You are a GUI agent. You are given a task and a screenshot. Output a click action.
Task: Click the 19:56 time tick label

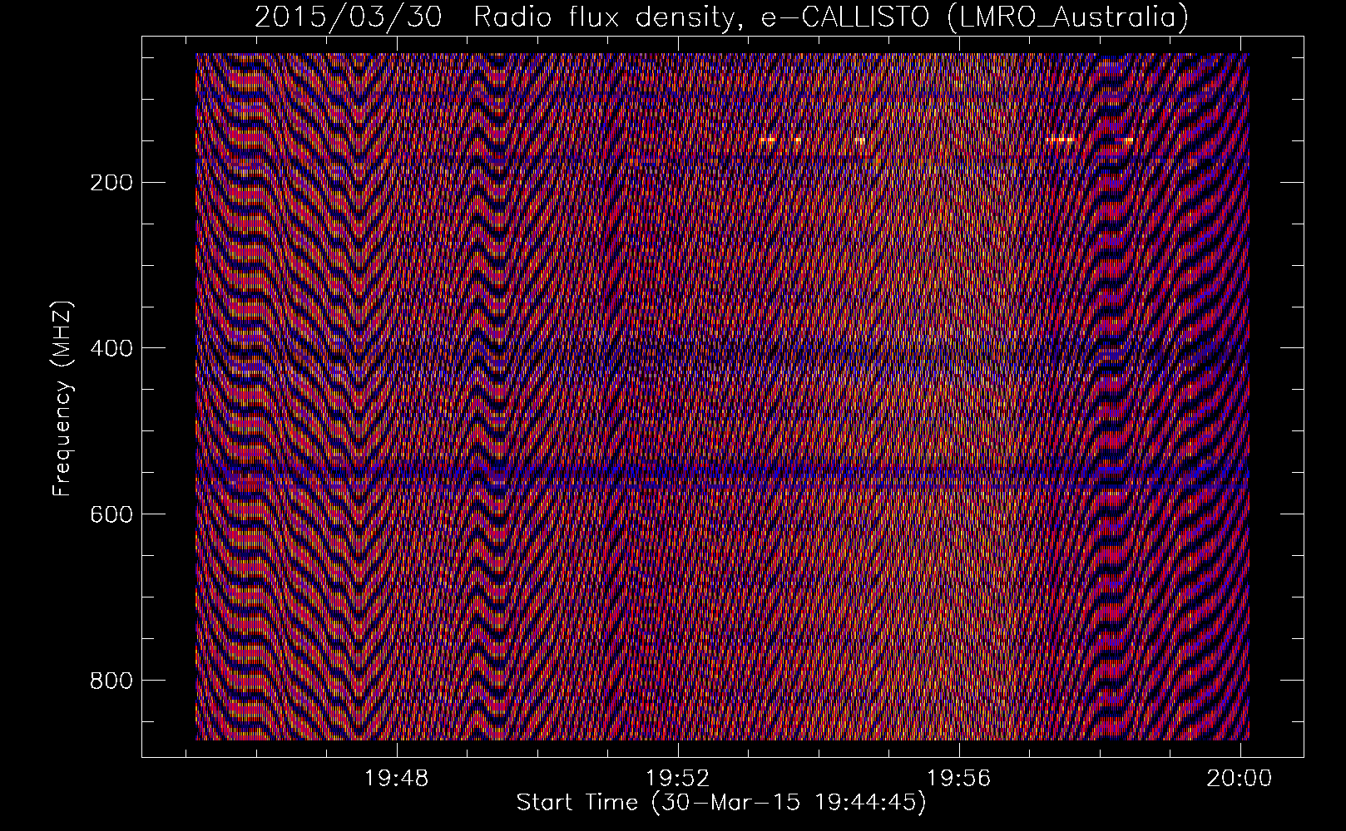click(x=959, y=779)
